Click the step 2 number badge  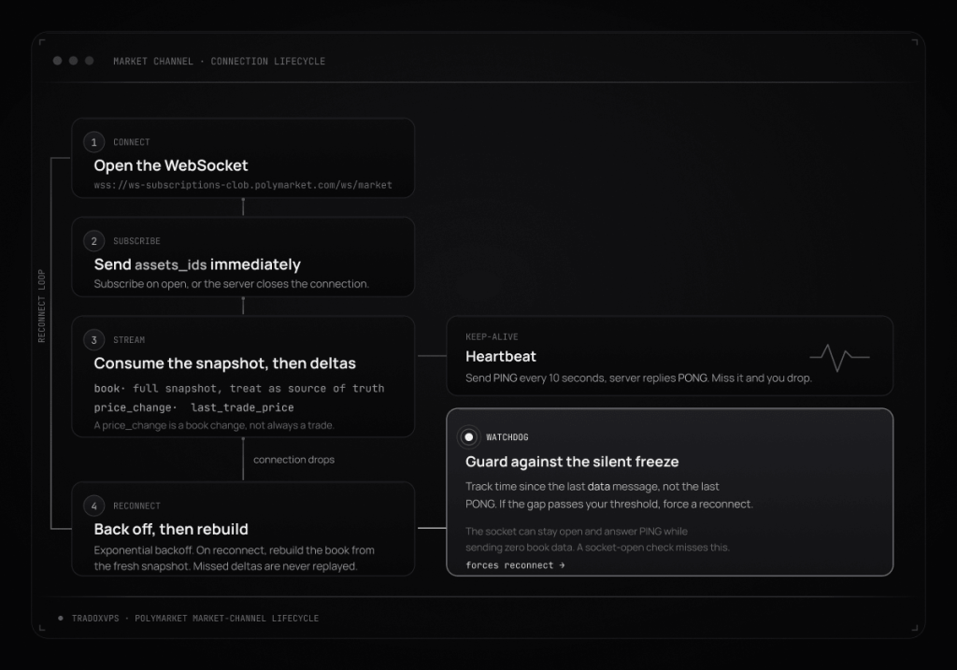click(94, 241)
